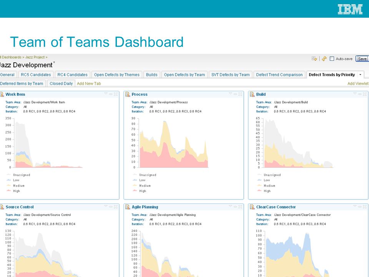Click the Work Item viewlet title

[15, 94]
